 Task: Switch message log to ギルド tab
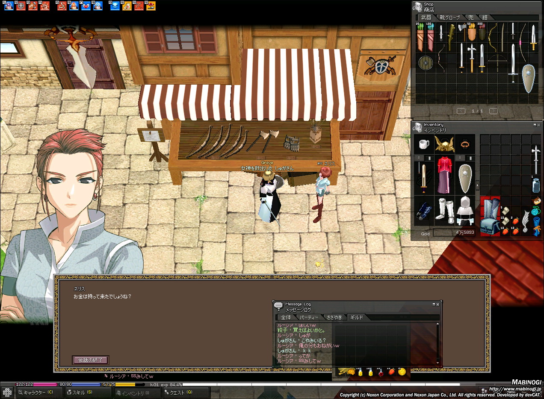tap(357, 317)
